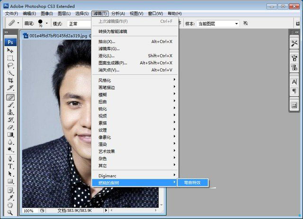The height and width of the screenshot is (219, 303).
Task: Click the 弯曲特效 submenu item
Action: [192, 182]
